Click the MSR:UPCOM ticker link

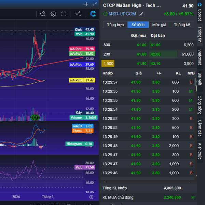[x=122, y=14]
